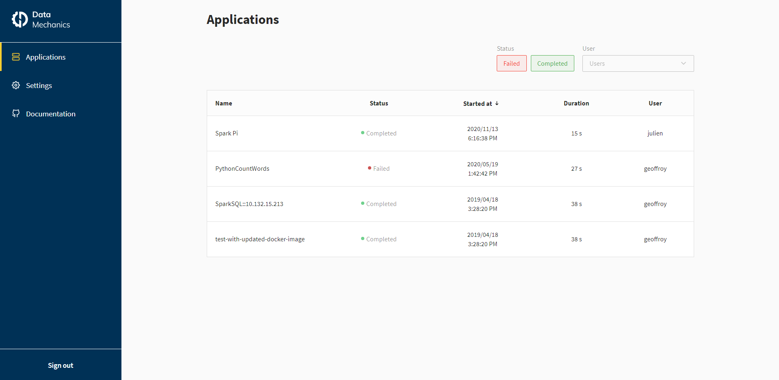Click the status dot on test-with-updated-docker-image row
This screenshot has height=380, width=779.
coord(363,238)
